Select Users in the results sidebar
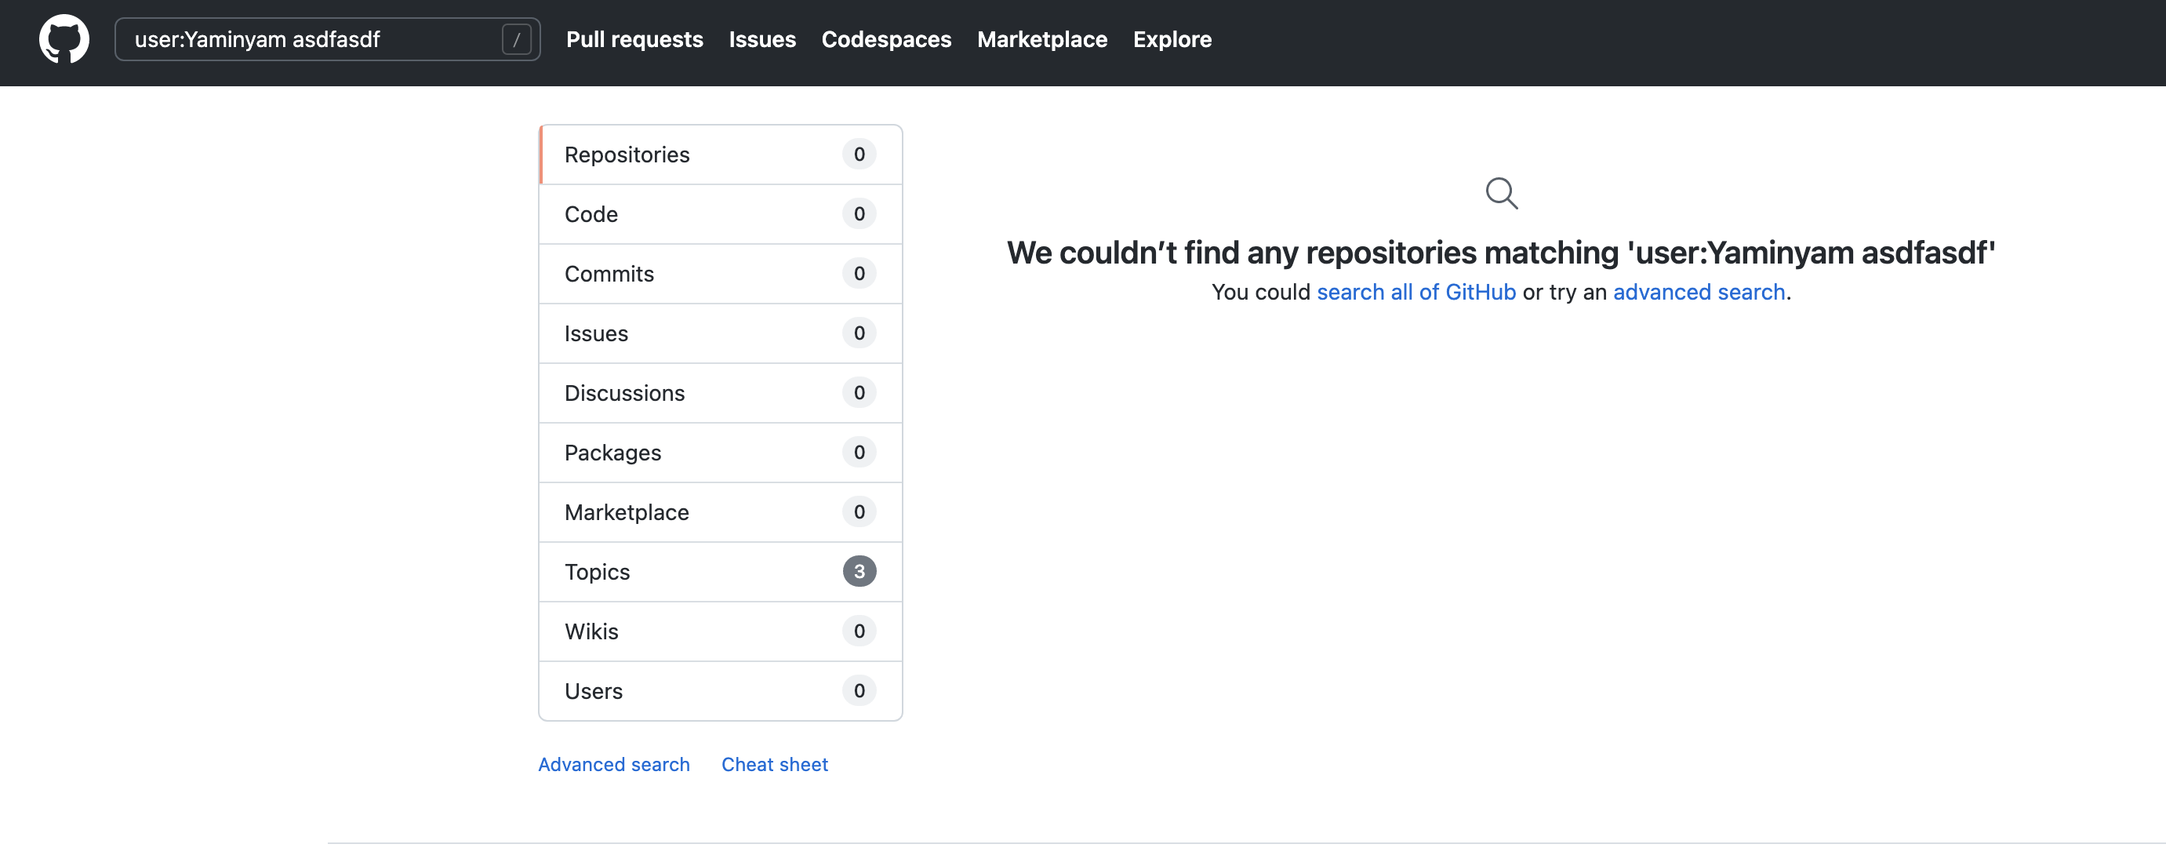 tap(593, 691)
